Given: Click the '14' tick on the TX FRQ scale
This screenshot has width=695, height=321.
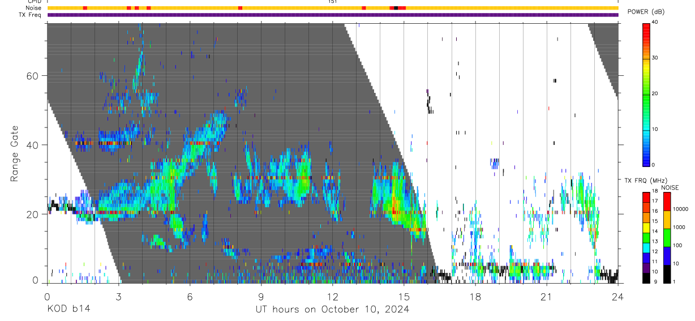Looking at the screenshot, I should point(655,231).
